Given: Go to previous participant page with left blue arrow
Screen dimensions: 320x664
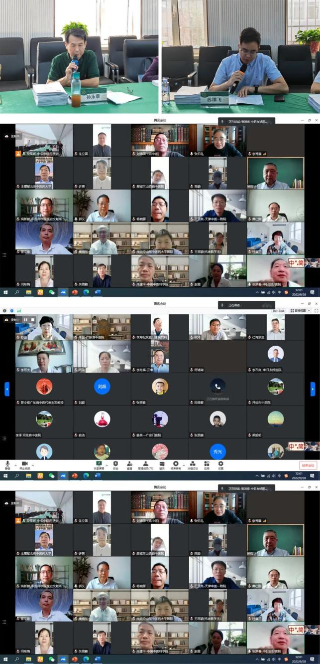Looking at the screenshot, I should (x=7, y=389).
